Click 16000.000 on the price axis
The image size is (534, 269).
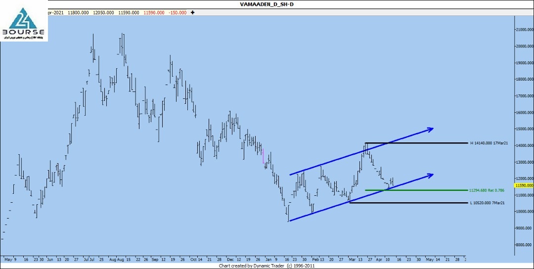pyautogui.click(x=525, y=113)
